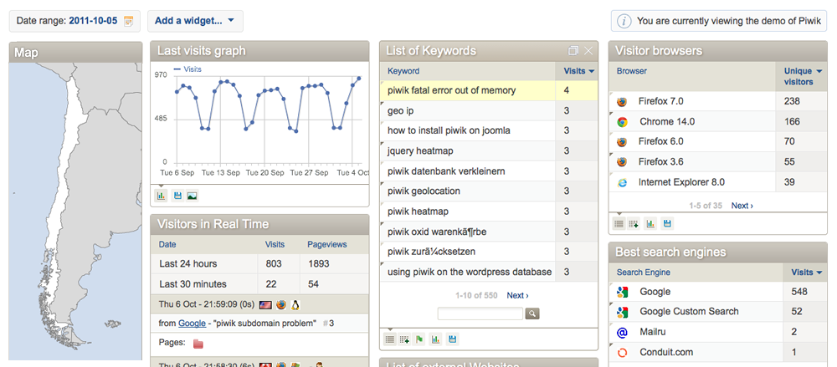The image size is (837, 367).
Task: Click the keyword search magnifier button
Action: [x=532, y=313]
